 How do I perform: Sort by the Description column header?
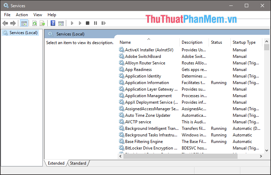[x=194, y=42]
